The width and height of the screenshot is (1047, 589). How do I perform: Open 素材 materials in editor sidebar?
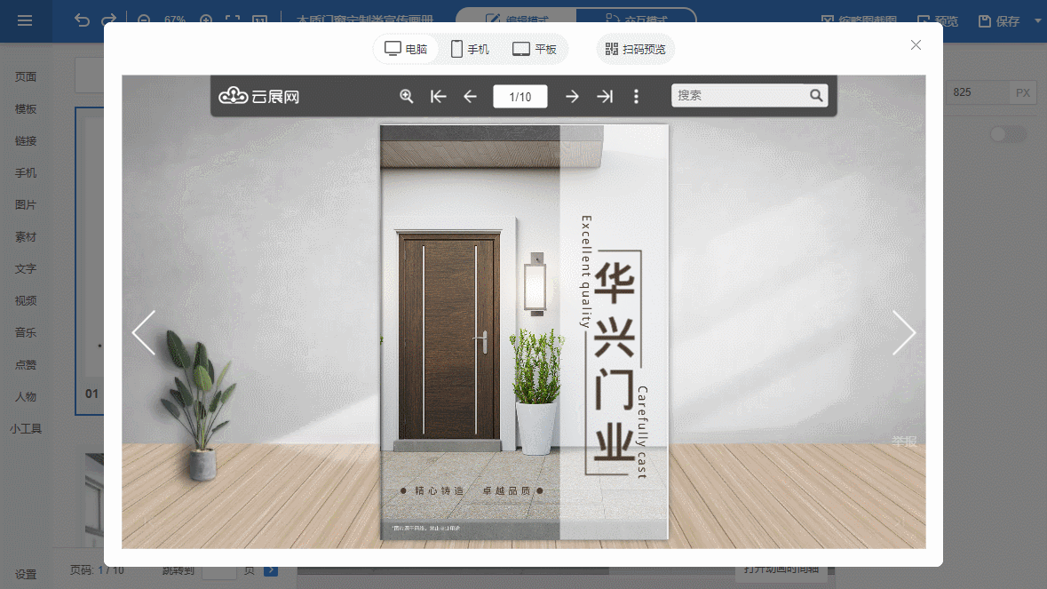[26, 237]
